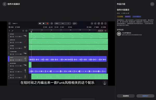Select the pencil edit tool in the second toolbar row

click(x=96, y=27)
